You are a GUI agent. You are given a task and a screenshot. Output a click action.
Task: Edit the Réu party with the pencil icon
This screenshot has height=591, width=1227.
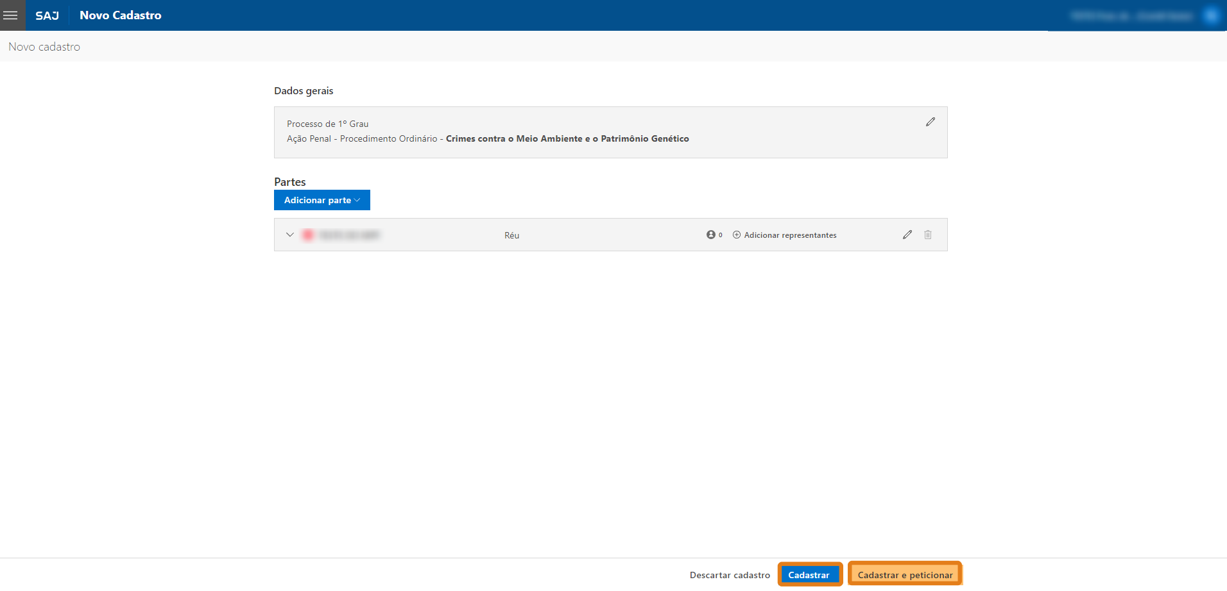(x=907, y=235)
